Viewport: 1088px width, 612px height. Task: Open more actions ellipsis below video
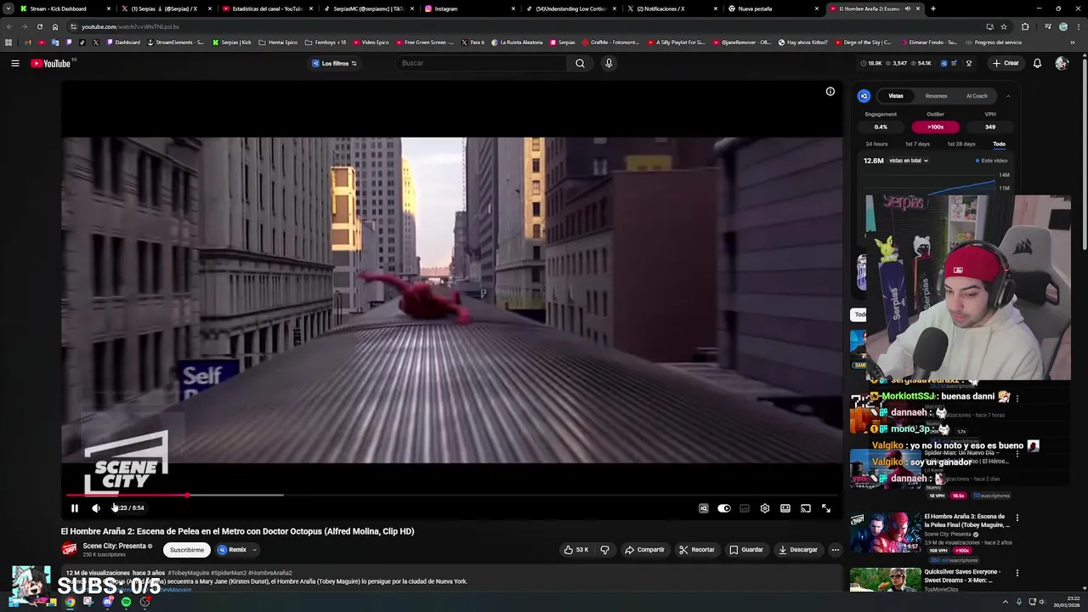pyautogui.click(x=835, y=550)
